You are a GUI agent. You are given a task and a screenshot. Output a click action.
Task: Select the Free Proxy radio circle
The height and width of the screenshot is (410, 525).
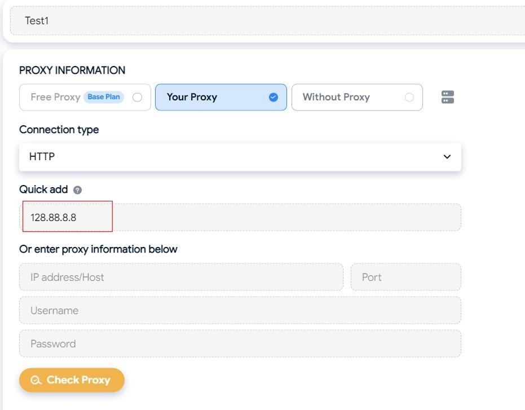(137, 97)
